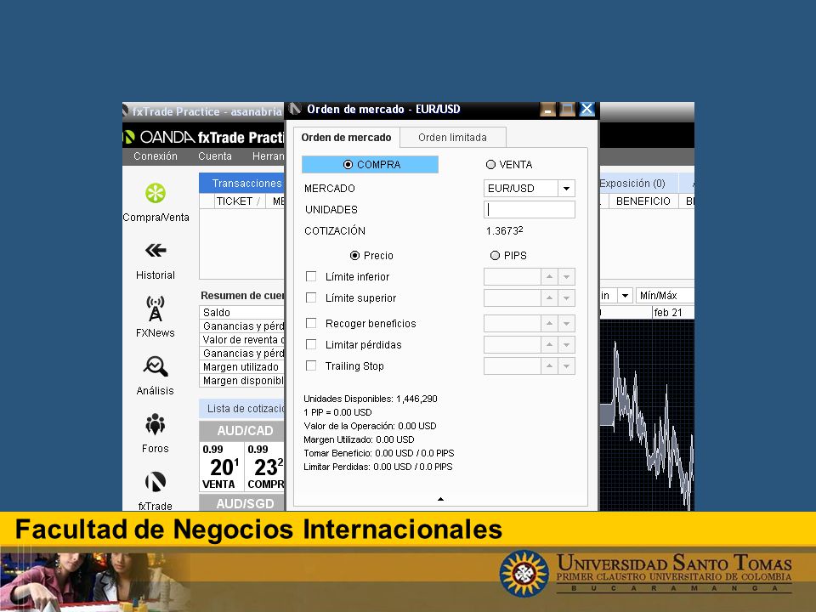Click the feb 21 chart date label
Viewport: 816px width, 612px height.
point(668,312)
